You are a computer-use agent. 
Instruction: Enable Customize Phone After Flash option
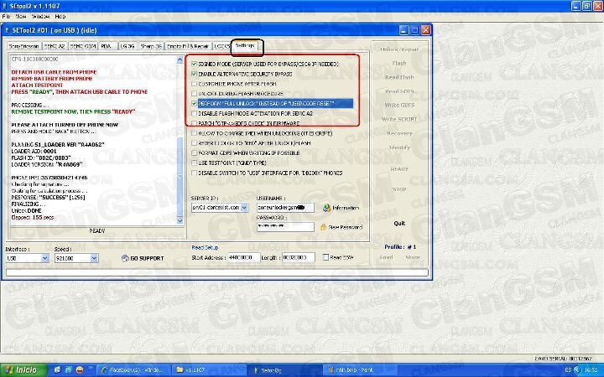(x=194, y=84)
